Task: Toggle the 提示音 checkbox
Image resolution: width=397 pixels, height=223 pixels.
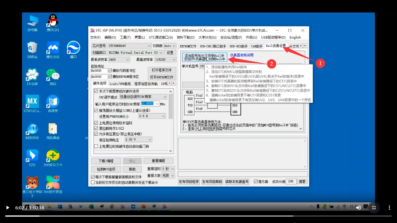Action: pos(256,181)
